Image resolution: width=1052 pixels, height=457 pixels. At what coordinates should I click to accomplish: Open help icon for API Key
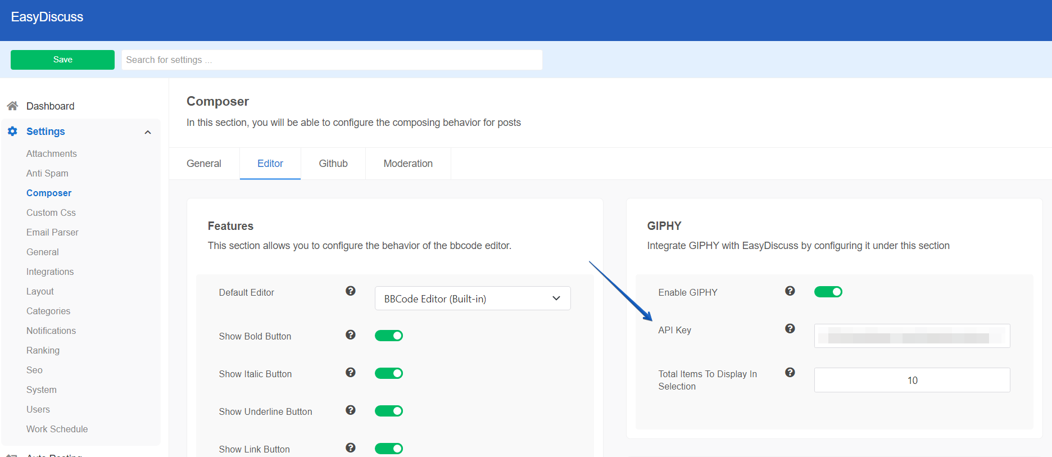(x=790, y=328)
